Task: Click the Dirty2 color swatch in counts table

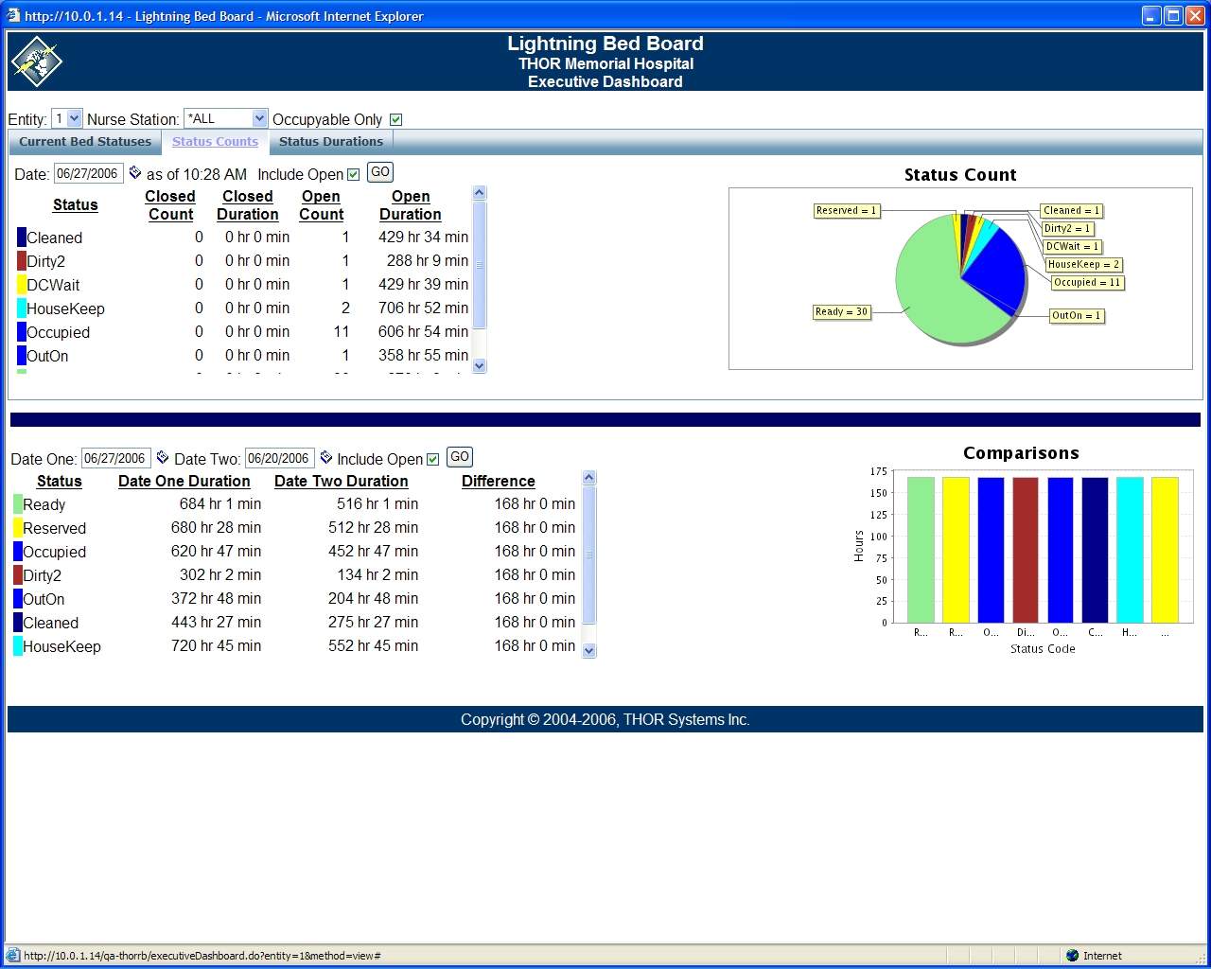Action: click(x=22, y=261)
